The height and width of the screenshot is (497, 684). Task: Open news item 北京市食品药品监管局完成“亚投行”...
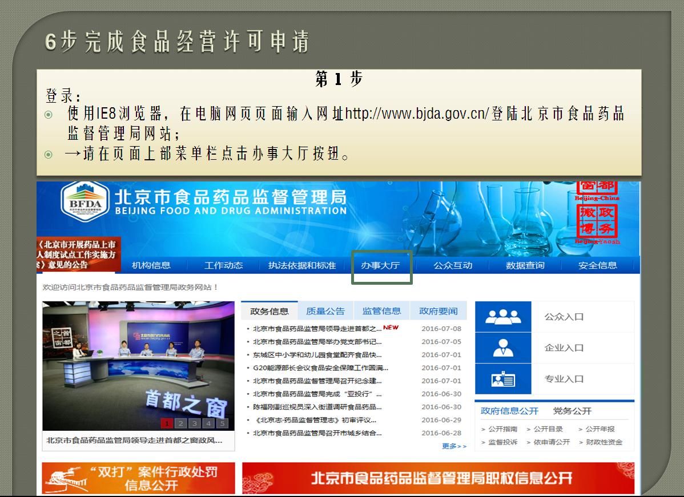click(x=317, y=394)
